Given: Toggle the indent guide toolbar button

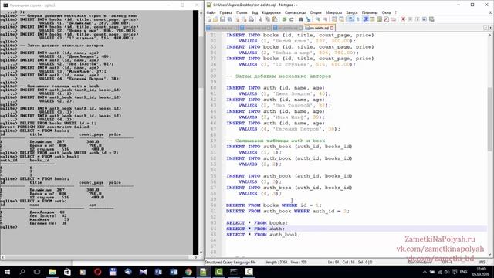Looking at the screenshot, I should pyautogui.click(x=365, y=19).
